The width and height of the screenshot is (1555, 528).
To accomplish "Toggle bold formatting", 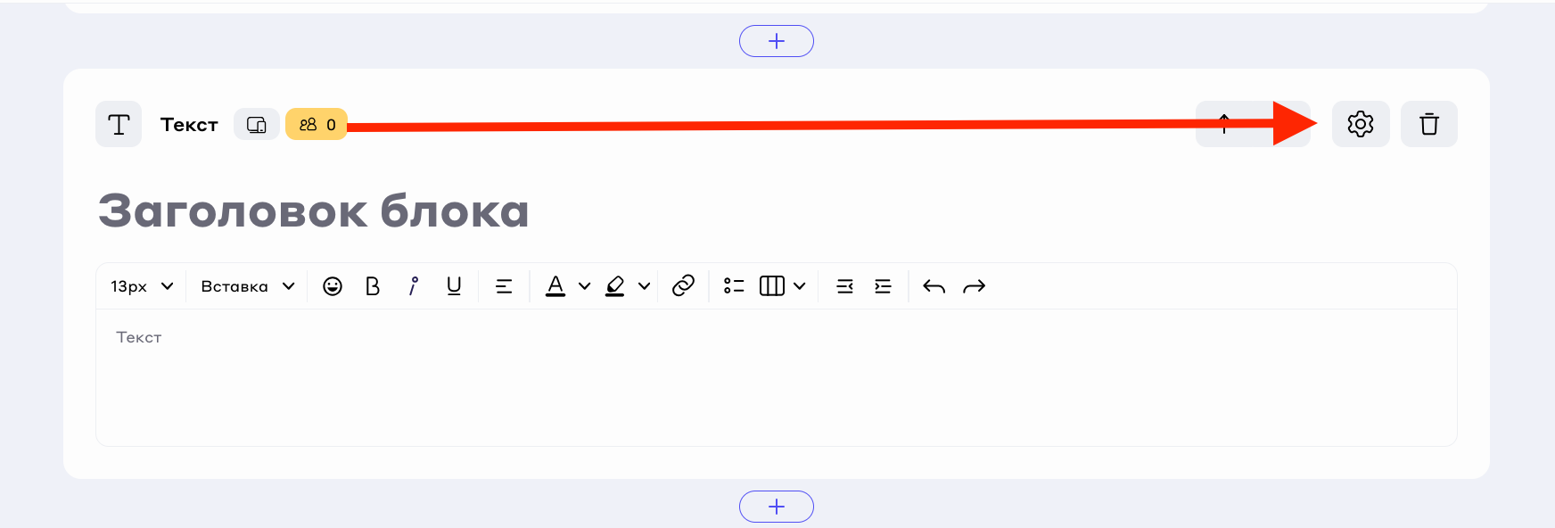I will 373,286.
